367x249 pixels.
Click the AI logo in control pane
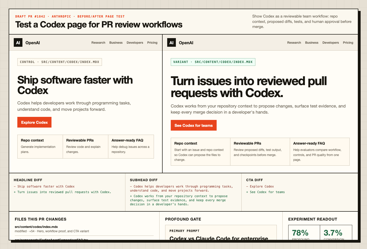click(x=18, y=43)
